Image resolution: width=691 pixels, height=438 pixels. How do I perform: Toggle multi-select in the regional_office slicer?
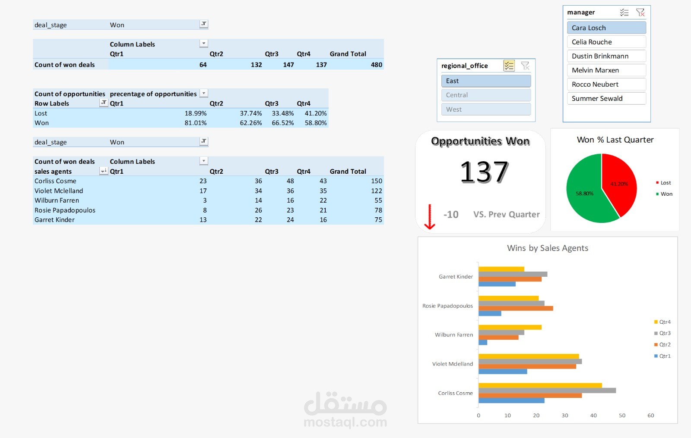(509, 66)
